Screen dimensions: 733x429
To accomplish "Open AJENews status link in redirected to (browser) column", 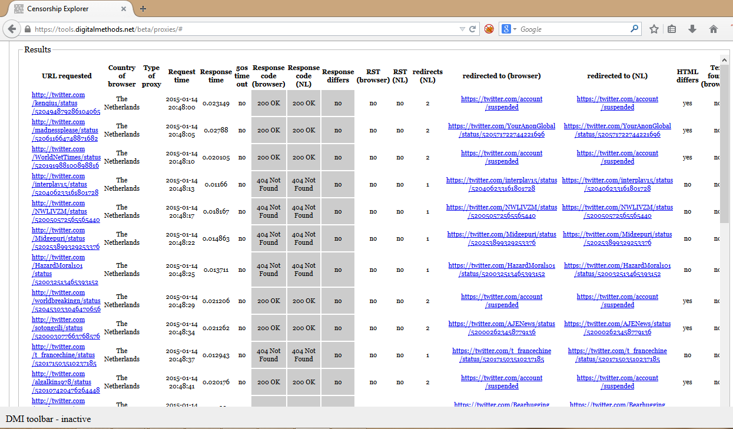I will tap(502, 328).
